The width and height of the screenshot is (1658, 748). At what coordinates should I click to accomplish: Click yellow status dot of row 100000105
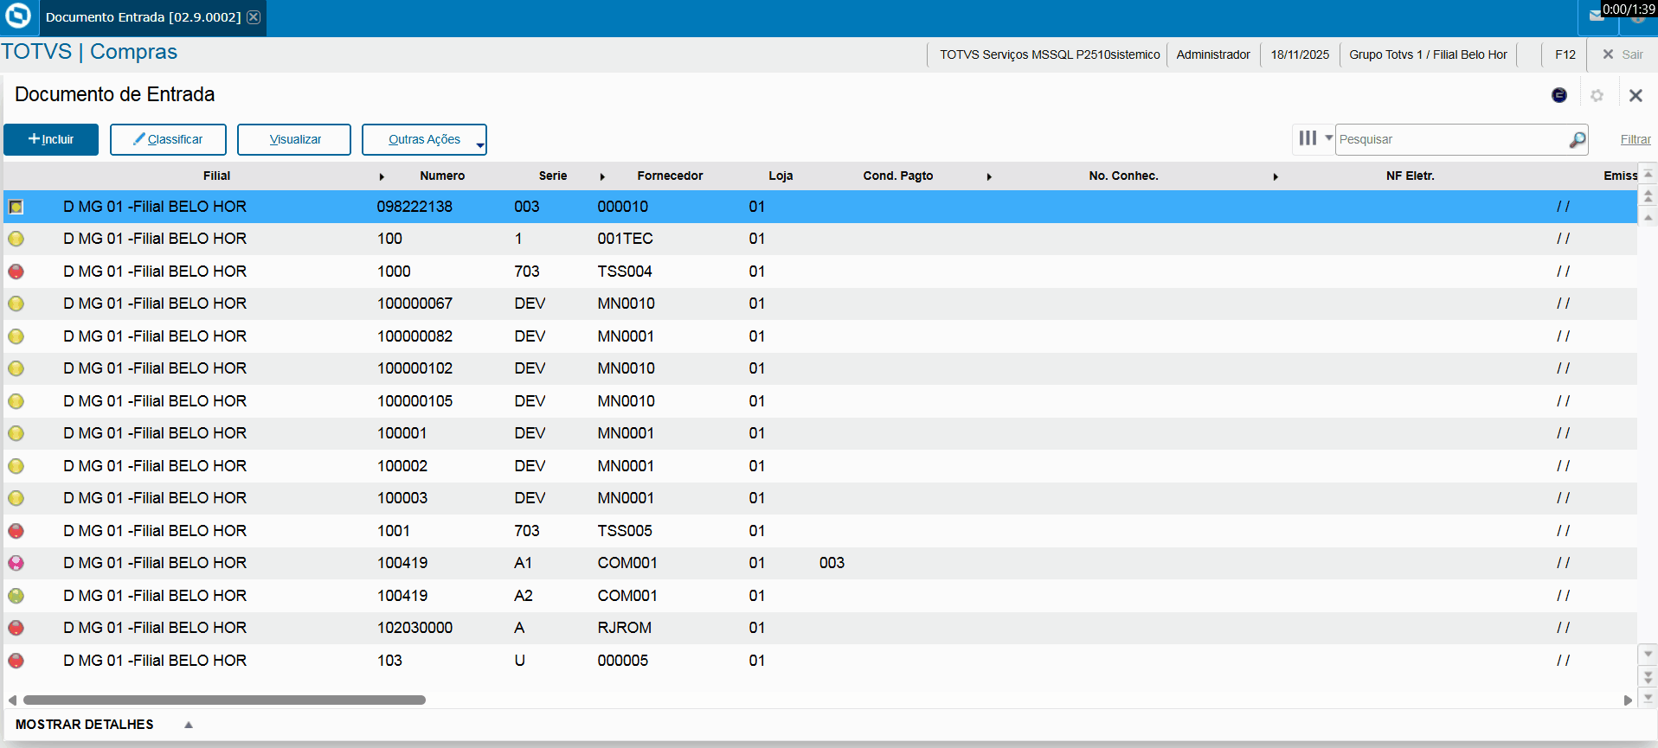click(16, 401)
